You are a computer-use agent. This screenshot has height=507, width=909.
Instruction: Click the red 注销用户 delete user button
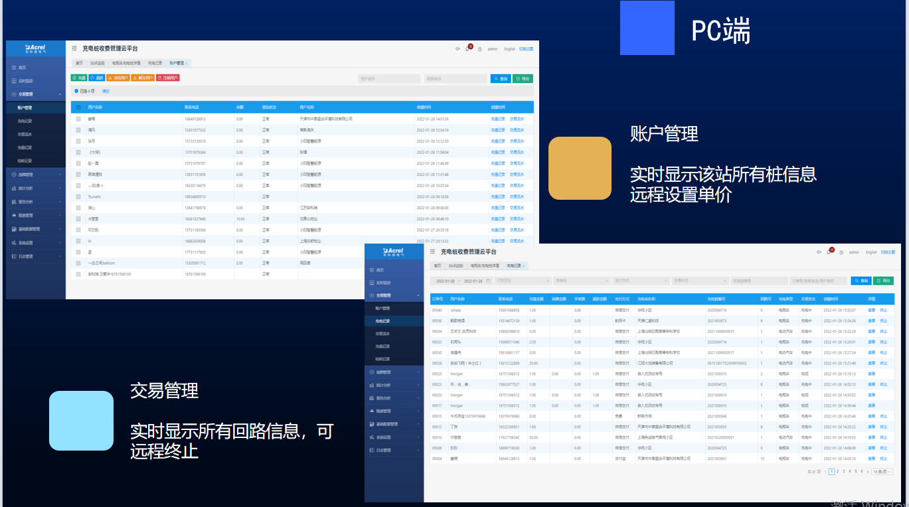point(167,78)
